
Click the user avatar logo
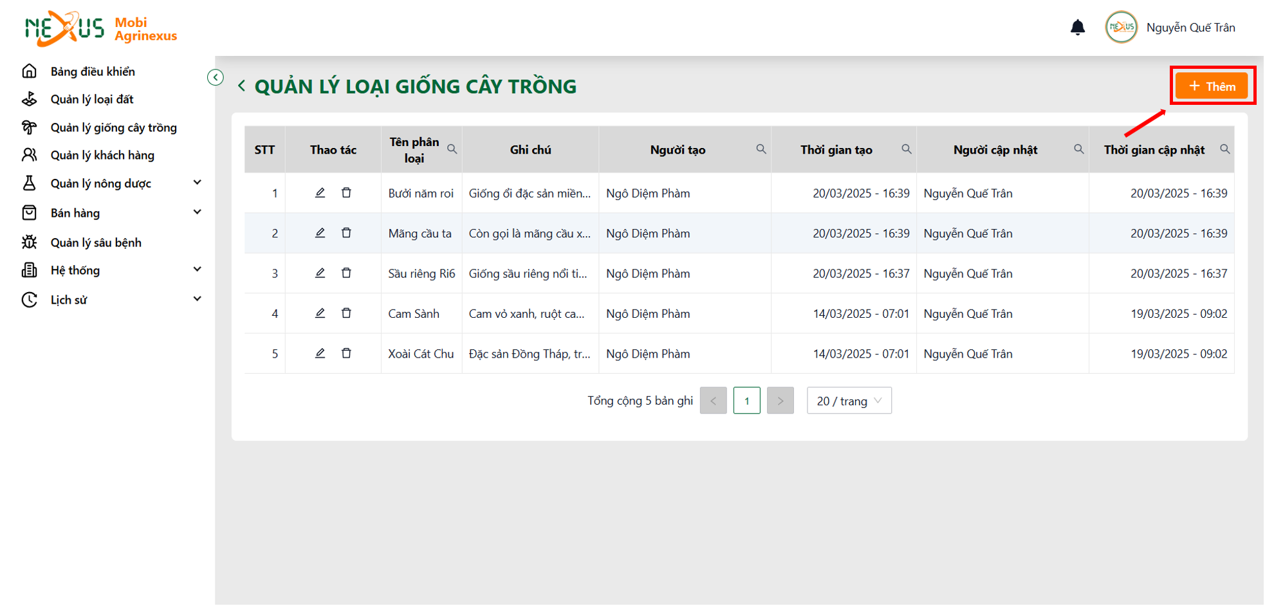click(1121, 28)
